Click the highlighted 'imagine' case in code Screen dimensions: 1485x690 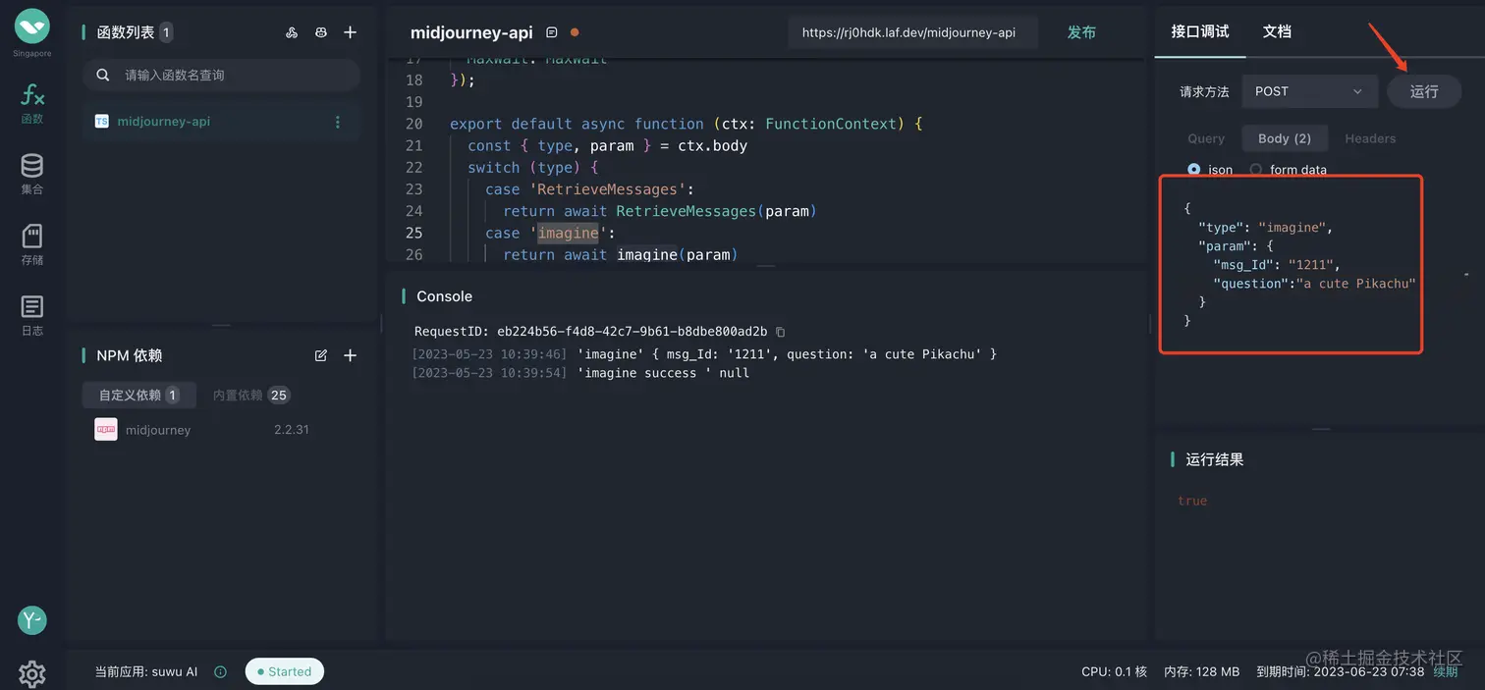568,233
